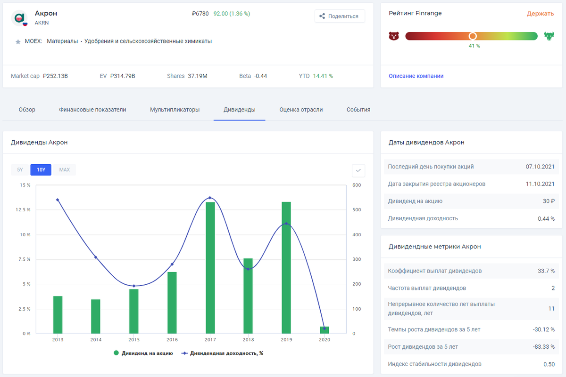Click the 2014 green dividend bar

(x=96, y=316)
